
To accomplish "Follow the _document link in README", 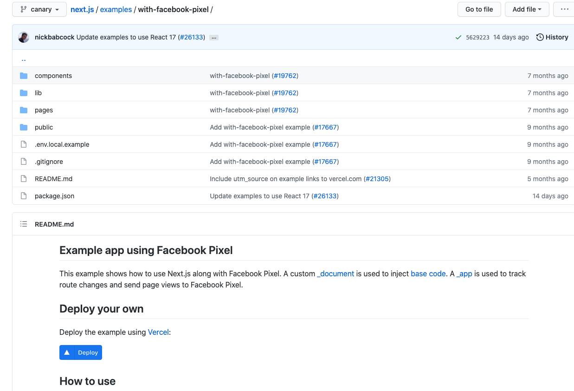I will [x=335, y=274].
